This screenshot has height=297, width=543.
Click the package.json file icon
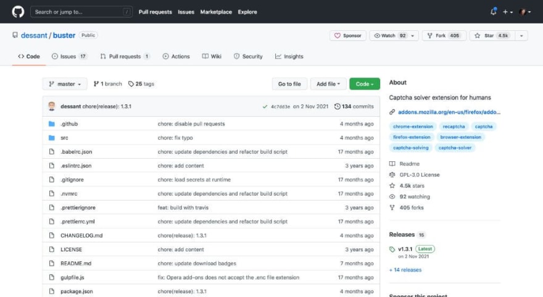[52, 291]
